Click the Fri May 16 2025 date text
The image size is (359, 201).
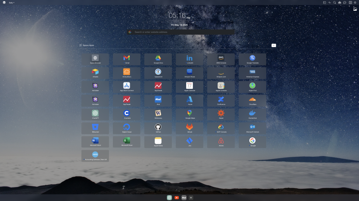[179, 25]
